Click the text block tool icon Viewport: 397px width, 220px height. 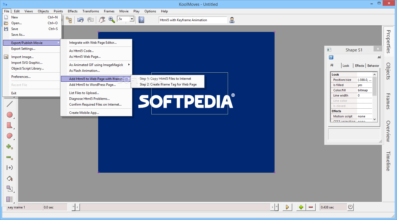click(x=10, y=199)
